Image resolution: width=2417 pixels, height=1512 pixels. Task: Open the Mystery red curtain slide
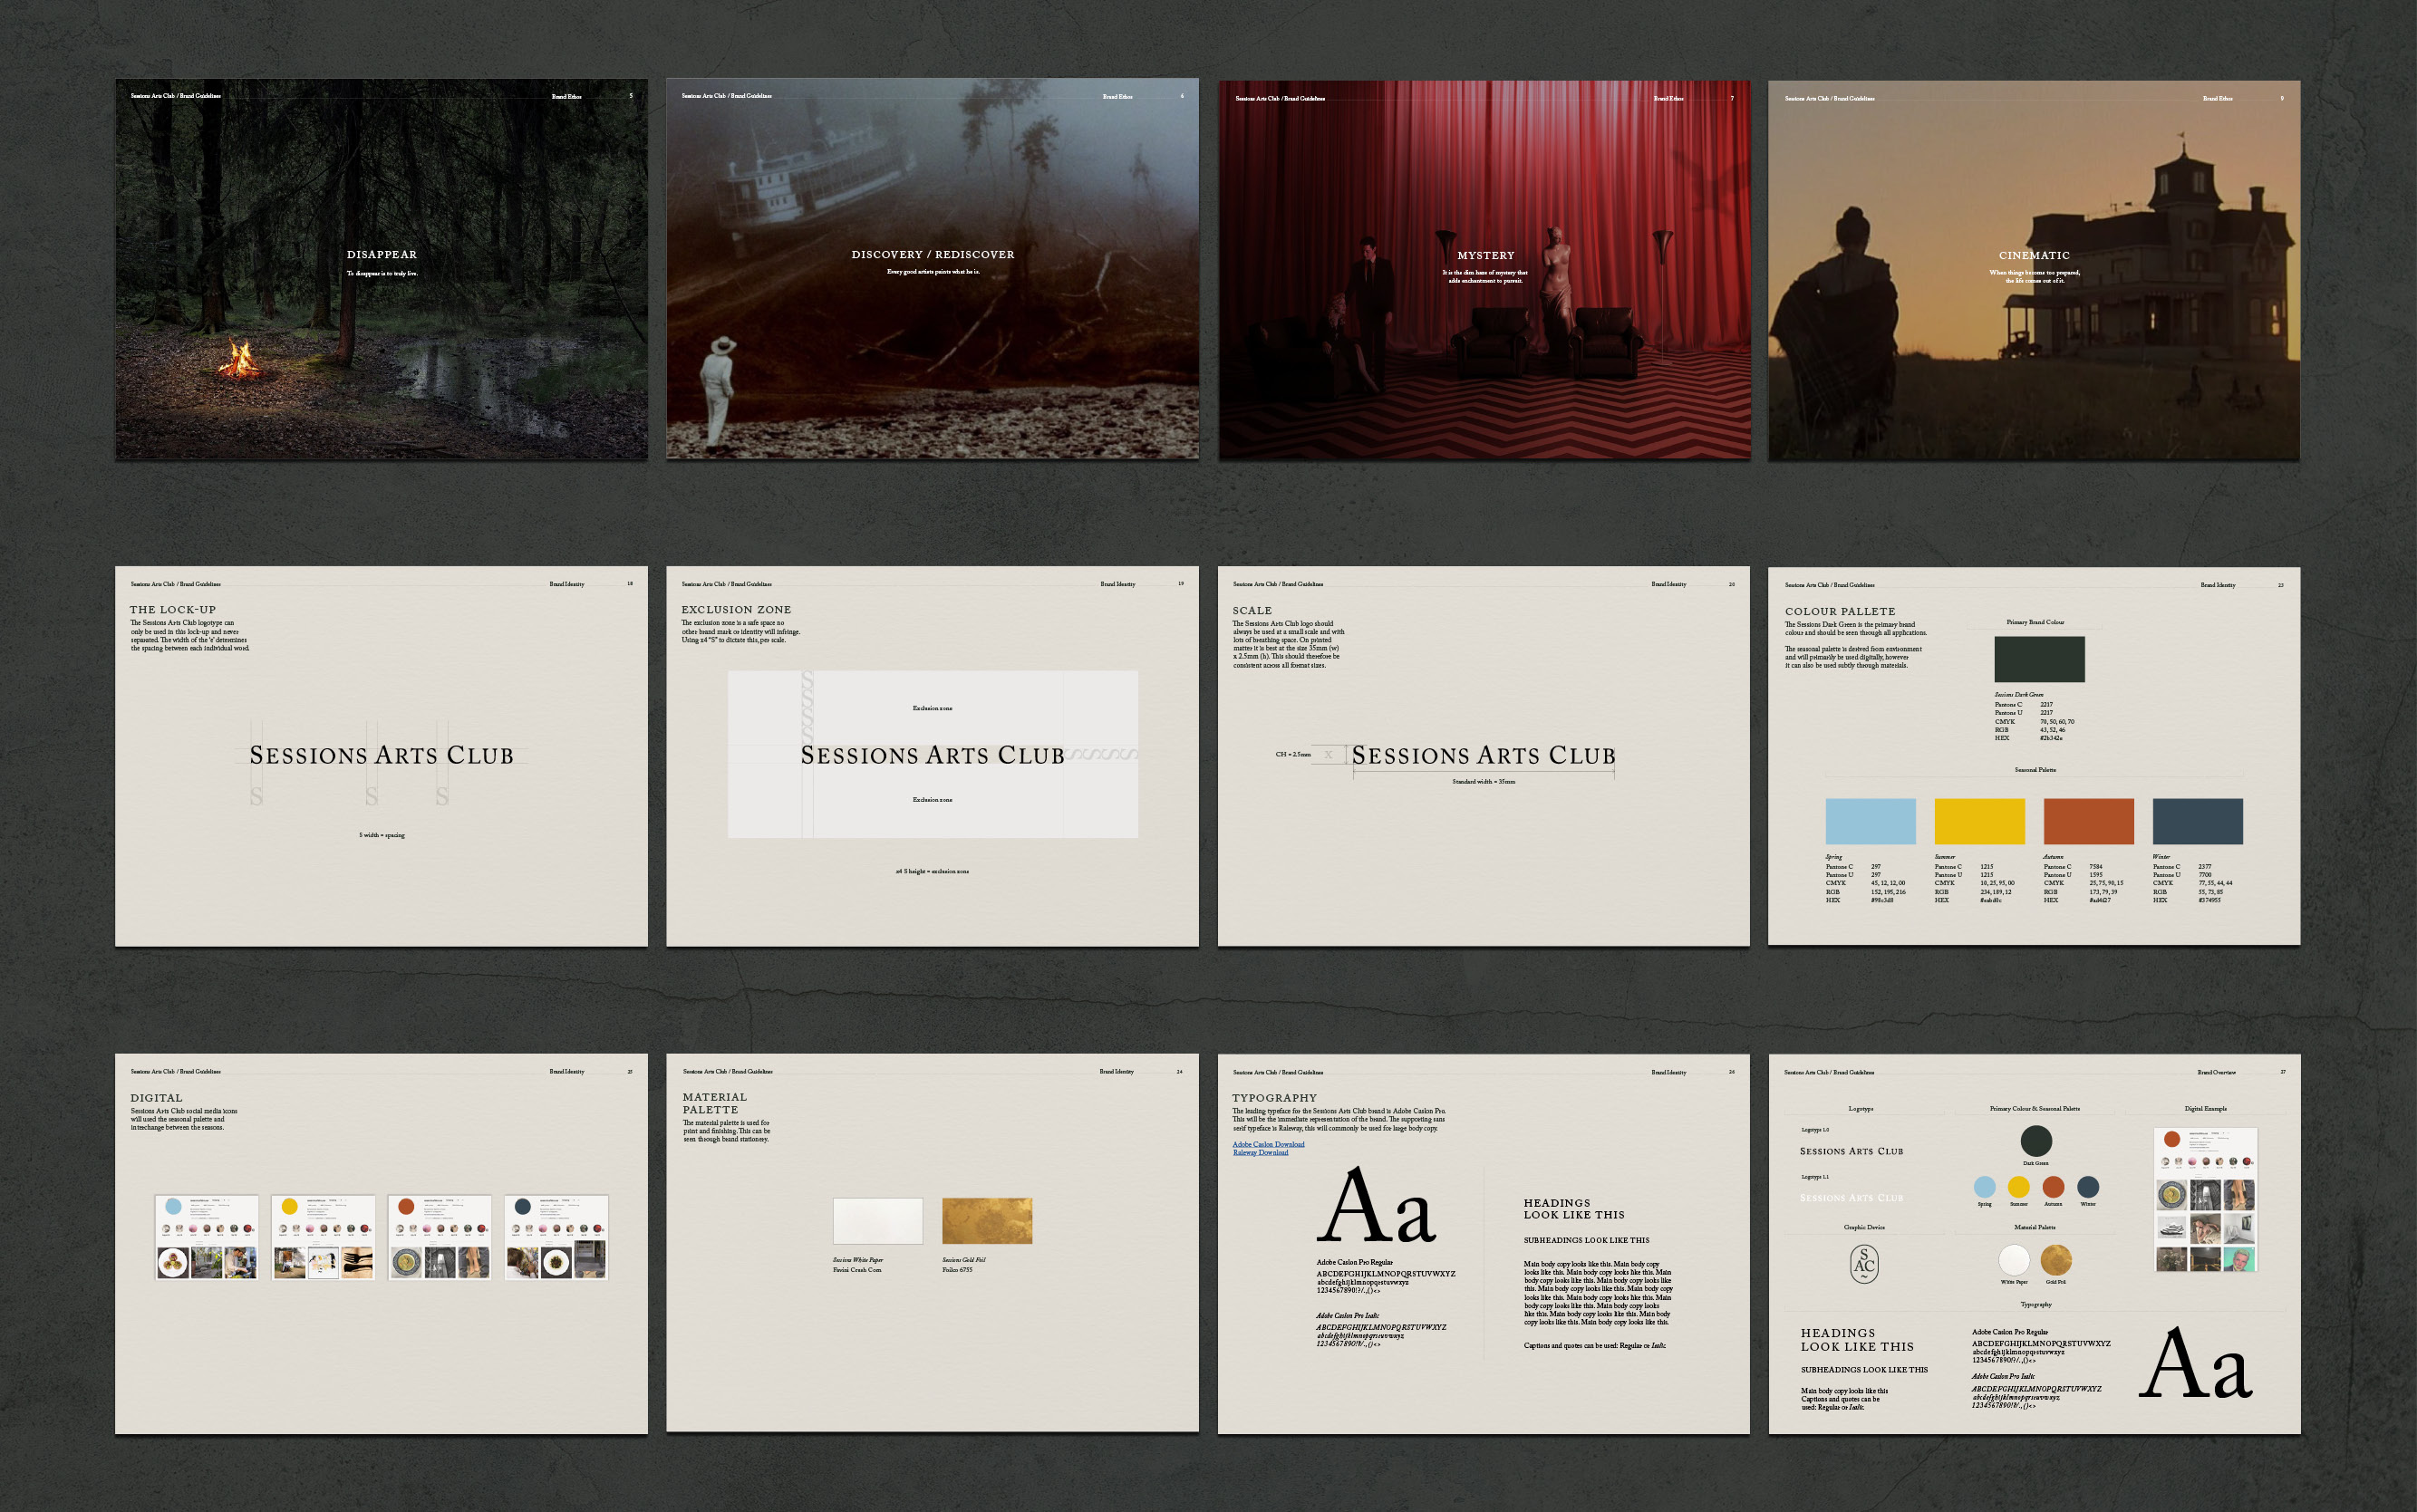point(1484,270)
